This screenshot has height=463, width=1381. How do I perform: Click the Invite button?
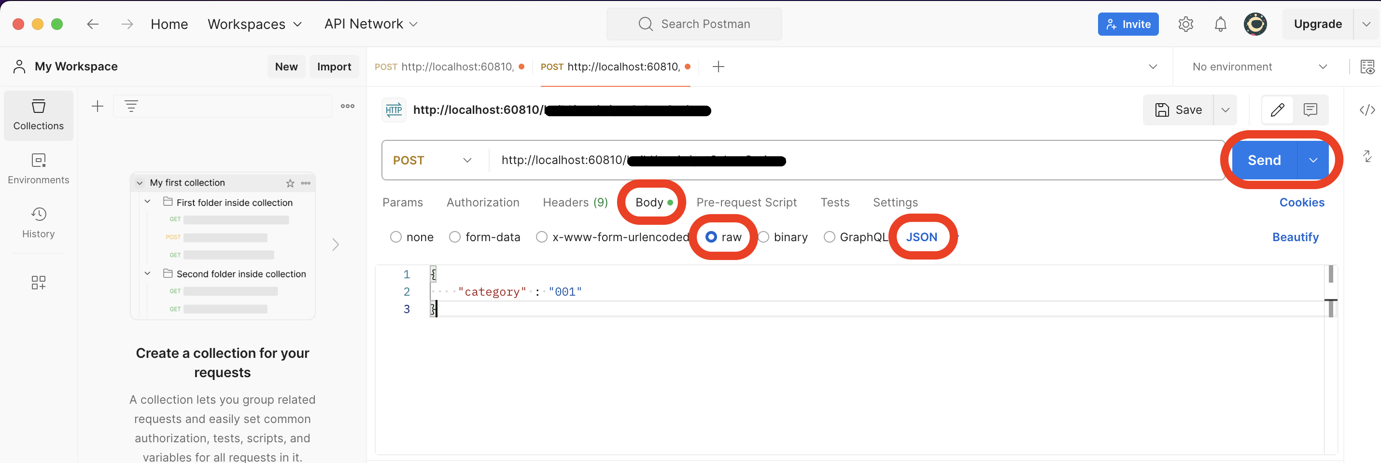tap(1128, 24)
